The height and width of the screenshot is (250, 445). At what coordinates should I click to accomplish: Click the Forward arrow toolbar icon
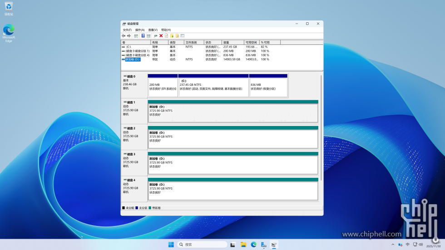pyautogui.click(x=129, y=36)
